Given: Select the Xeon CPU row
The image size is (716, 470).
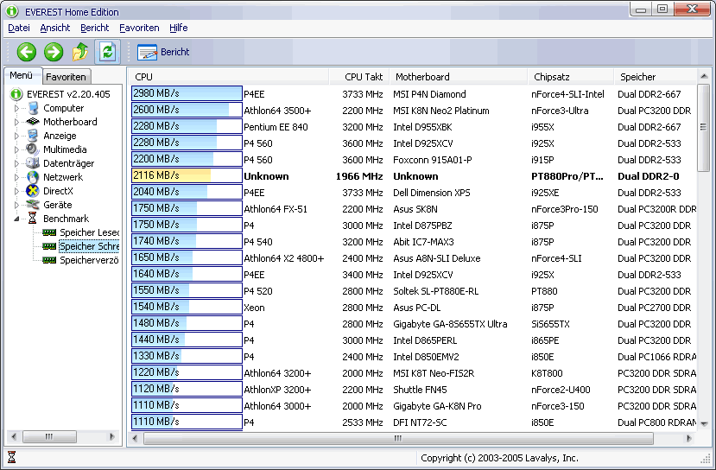Looking at the screenshot, I should [414, 308].
